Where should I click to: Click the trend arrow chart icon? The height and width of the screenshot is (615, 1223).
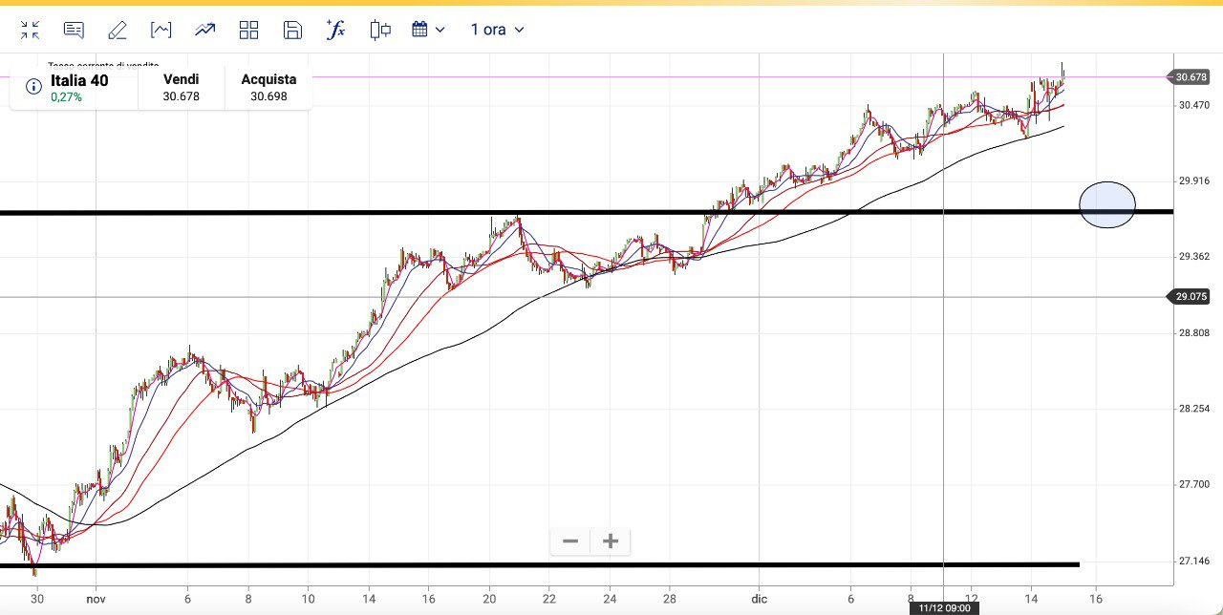tap(204, 30)
